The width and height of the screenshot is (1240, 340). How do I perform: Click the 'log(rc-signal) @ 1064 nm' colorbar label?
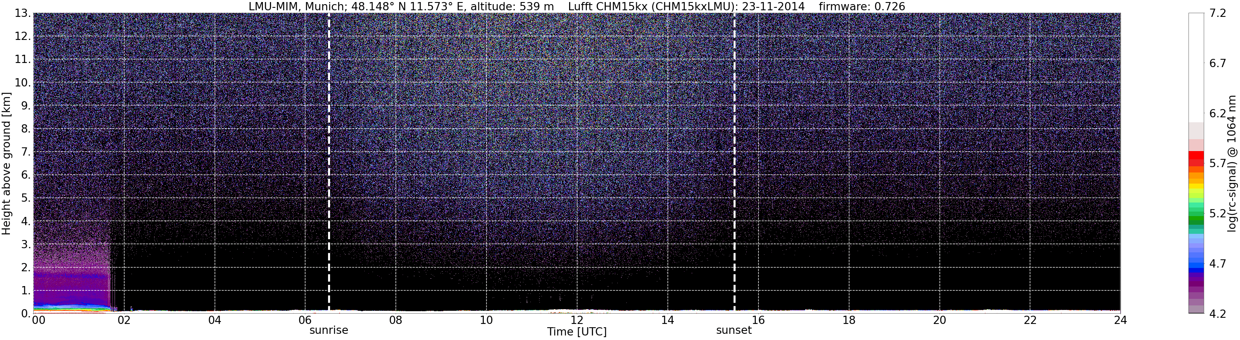(1231, 163)
